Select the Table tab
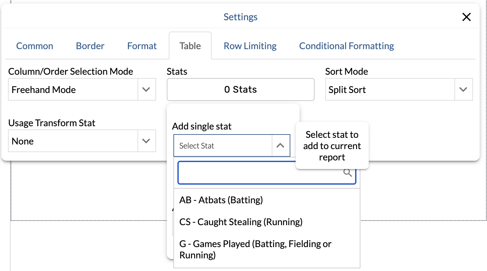 [x=190, y=46]
